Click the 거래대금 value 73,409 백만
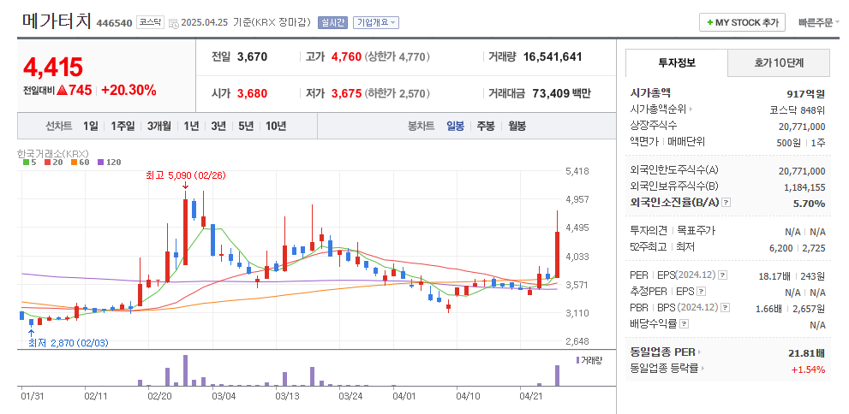This screenshot has width=849, height=414. click(x=562, y=93)
